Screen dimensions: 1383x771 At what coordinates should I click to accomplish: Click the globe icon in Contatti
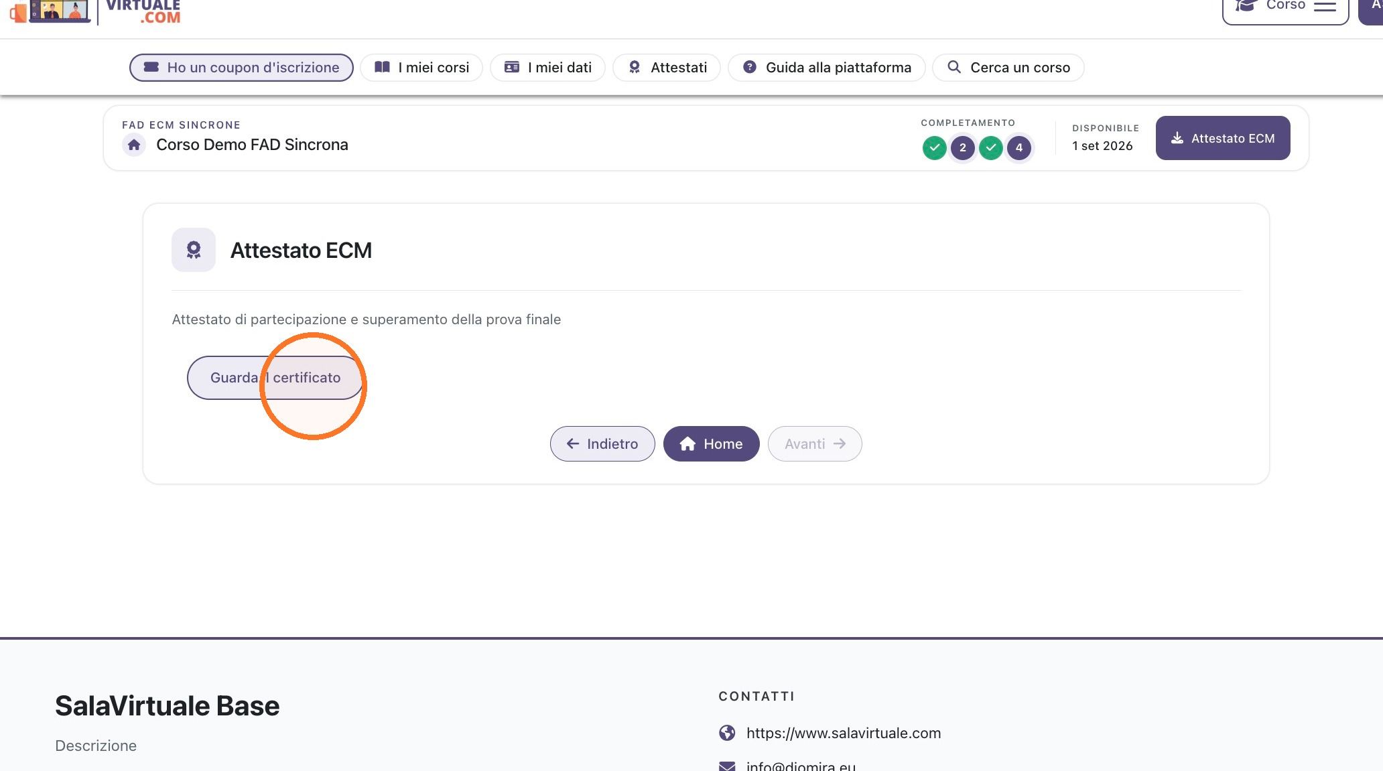coord(727,733)
